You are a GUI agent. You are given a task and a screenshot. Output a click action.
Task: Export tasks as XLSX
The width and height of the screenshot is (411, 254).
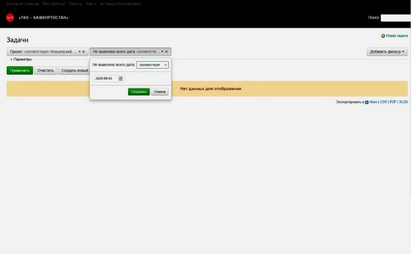[x=403, y=102]
